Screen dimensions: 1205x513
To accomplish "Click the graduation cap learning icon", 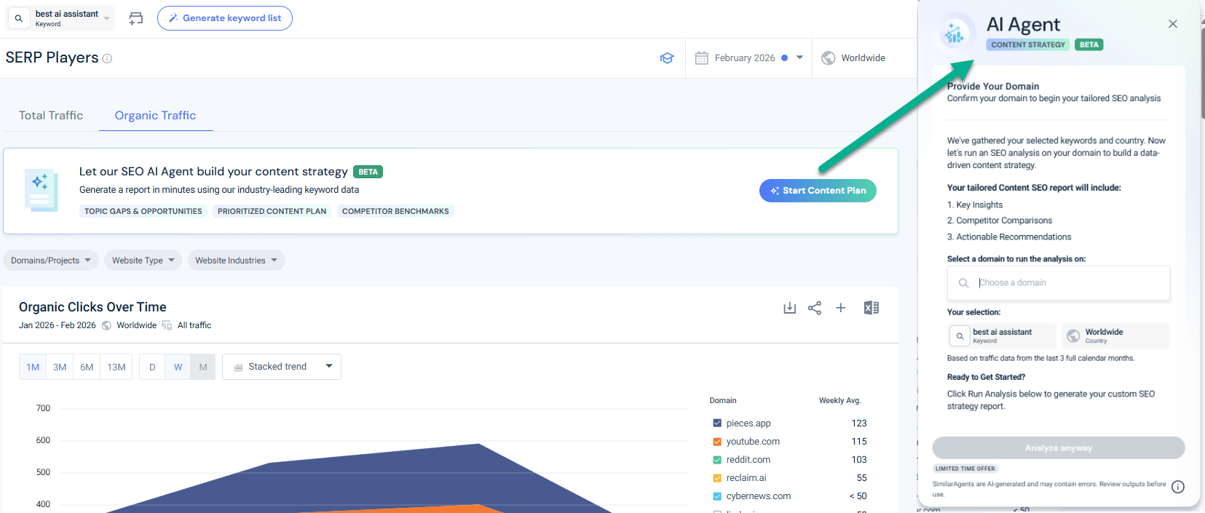I will (667, 58).
